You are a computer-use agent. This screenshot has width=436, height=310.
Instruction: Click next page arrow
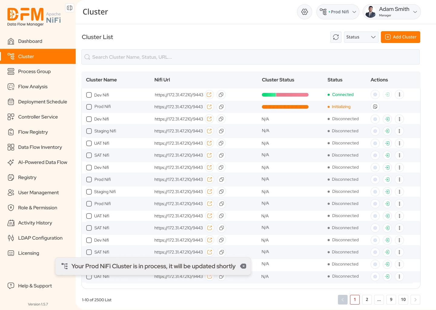pos(415,300)
